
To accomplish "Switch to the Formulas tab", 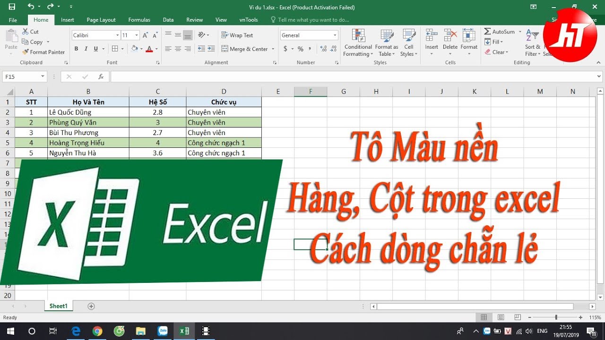I will pyautogui.click(x=139, y=20).
